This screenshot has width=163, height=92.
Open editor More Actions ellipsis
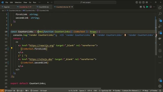point(154,7)
